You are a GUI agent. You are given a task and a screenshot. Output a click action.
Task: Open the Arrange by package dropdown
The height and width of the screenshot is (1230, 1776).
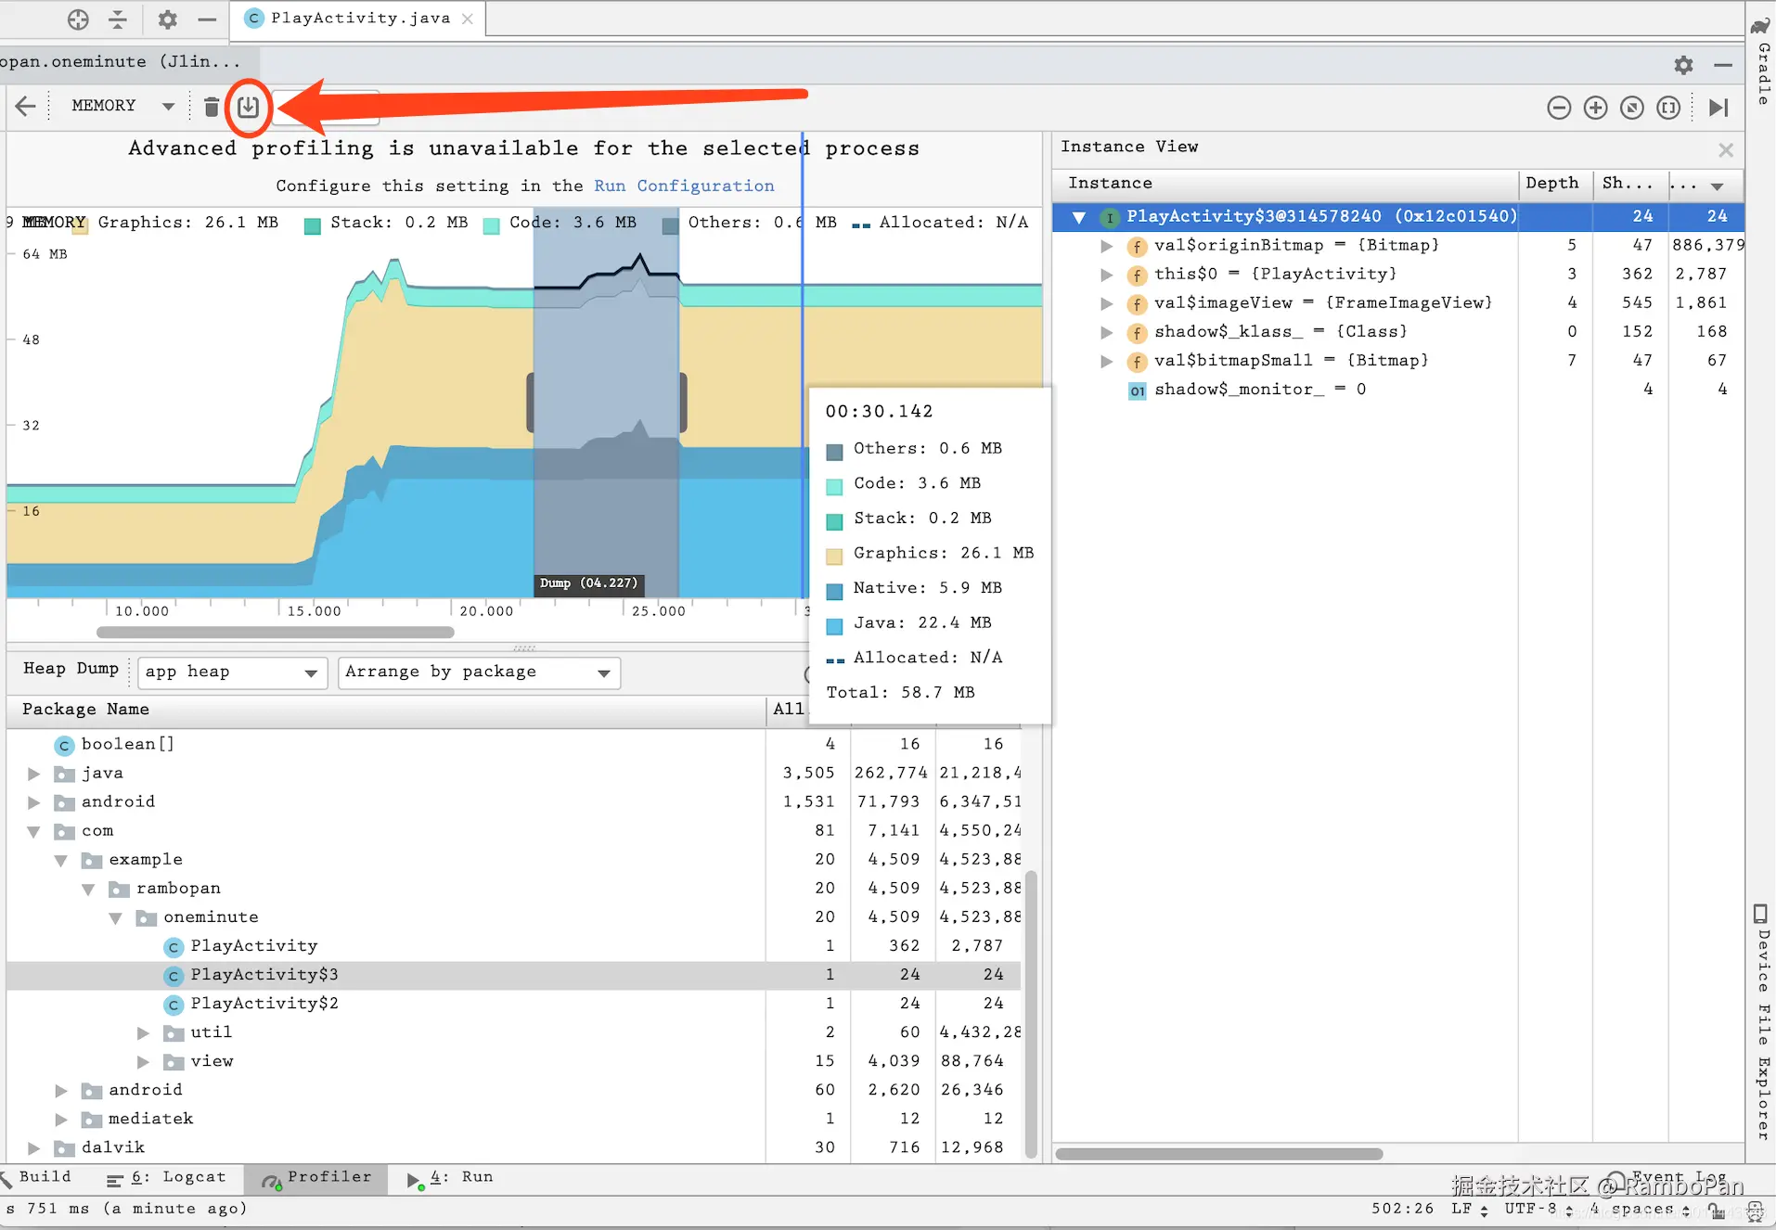coord(479,673)
